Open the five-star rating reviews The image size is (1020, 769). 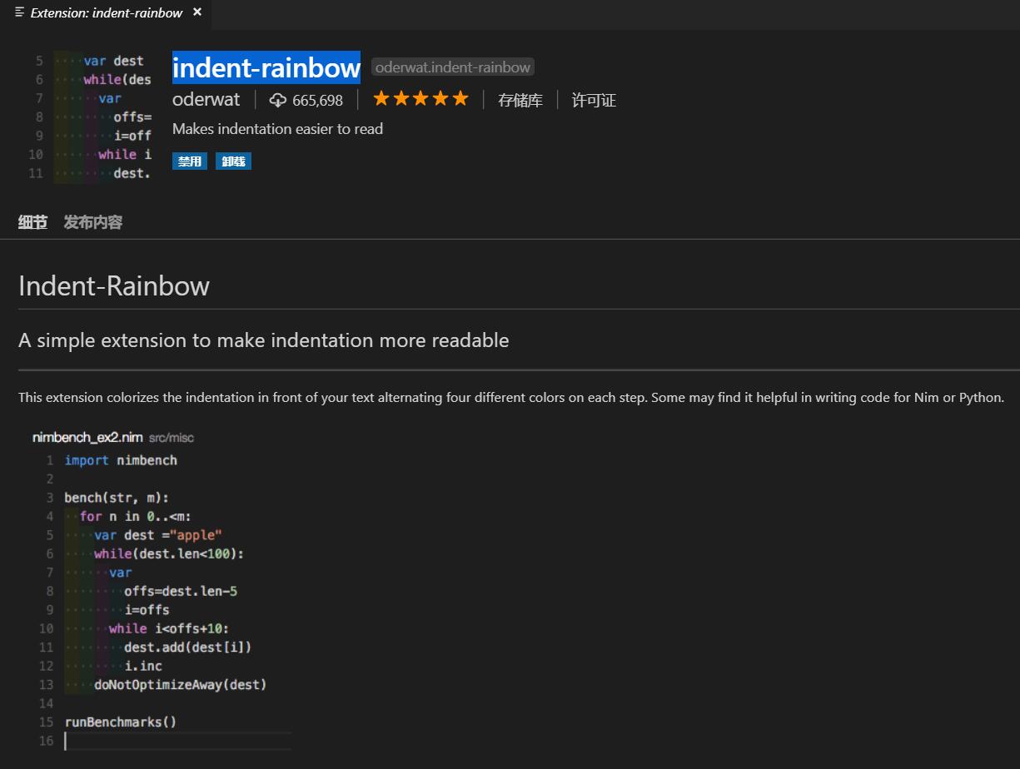420,99
